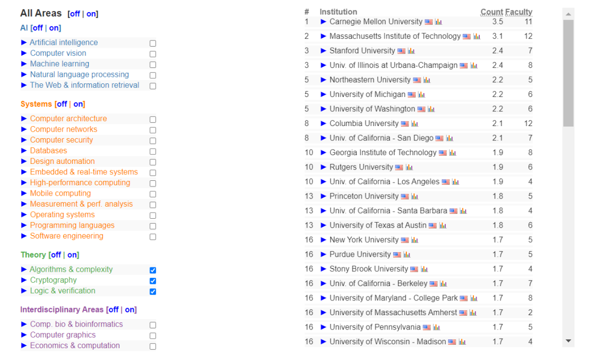Expand the Comp. bio & bioinformatics arrow
The width and height of the screenshot is (593, 353).
click(x=24, y=324)
